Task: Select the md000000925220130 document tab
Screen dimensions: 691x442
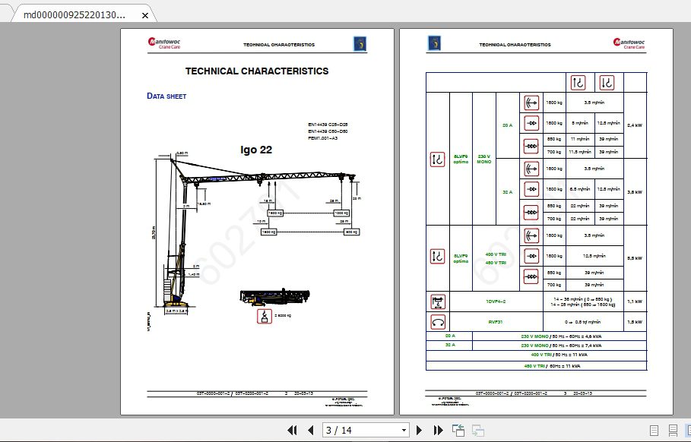Action: (76, 14)
